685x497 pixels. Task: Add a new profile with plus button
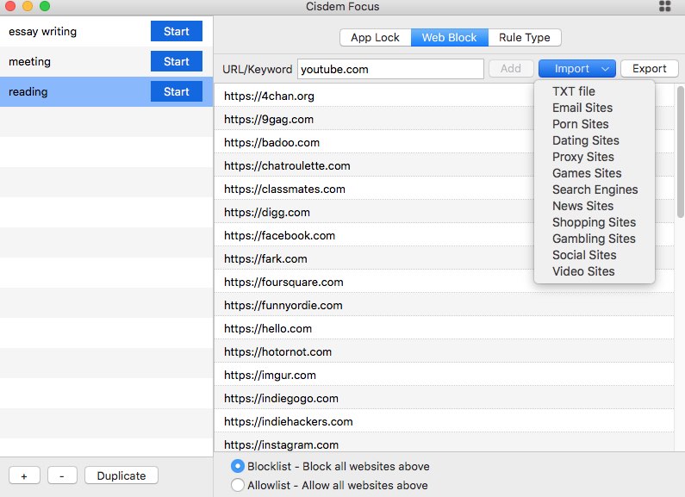[x=24, y=475]
